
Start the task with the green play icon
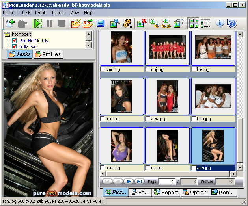[x=37, y=23]
